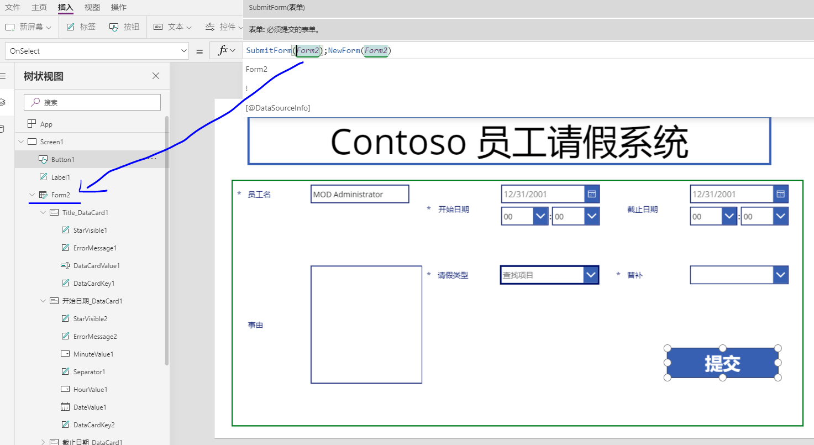The image size is (814, 445).
Task: Select DataCardValue1 item
Action: click(x=97, y=266)
